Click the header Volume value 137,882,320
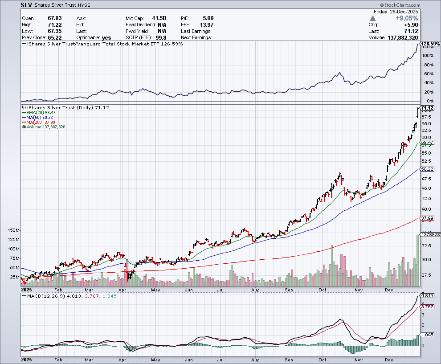This screenshot has width=441, height=364. (403, 38)
